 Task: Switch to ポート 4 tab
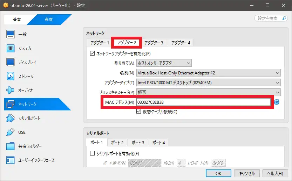click(x=159, y=143)
